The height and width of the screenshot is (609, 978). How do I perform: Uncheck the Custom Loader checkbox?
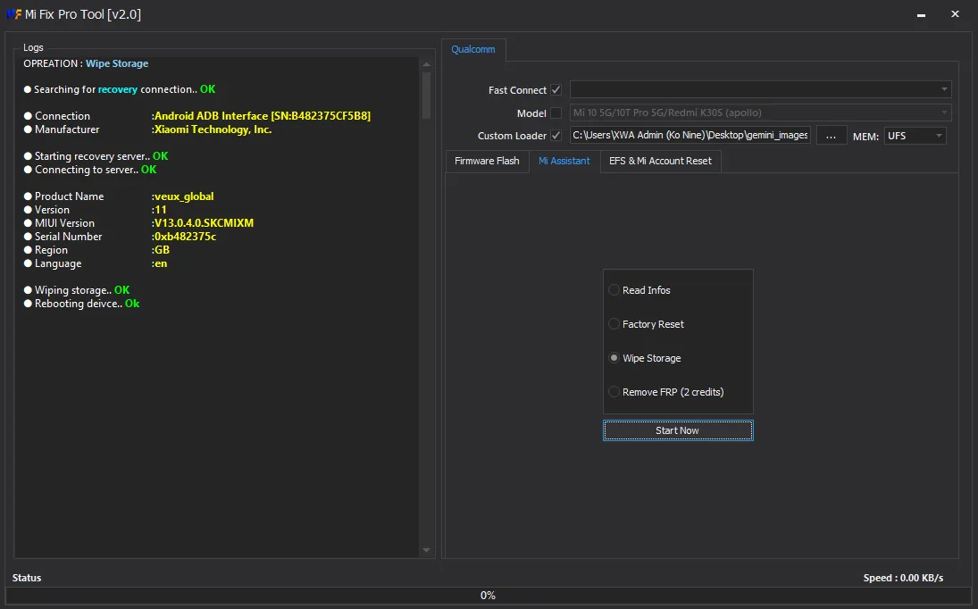pyautogui.click(x=556, y=135)
